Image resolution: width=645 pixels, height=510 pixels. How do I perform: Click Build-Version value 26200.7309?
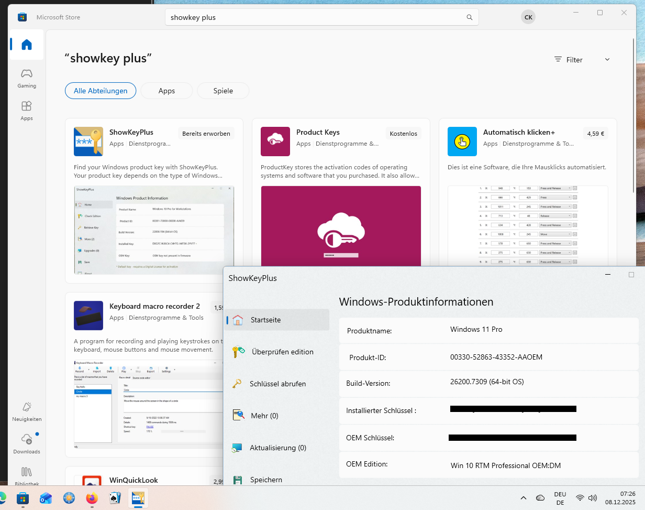(x=487, y=382)
